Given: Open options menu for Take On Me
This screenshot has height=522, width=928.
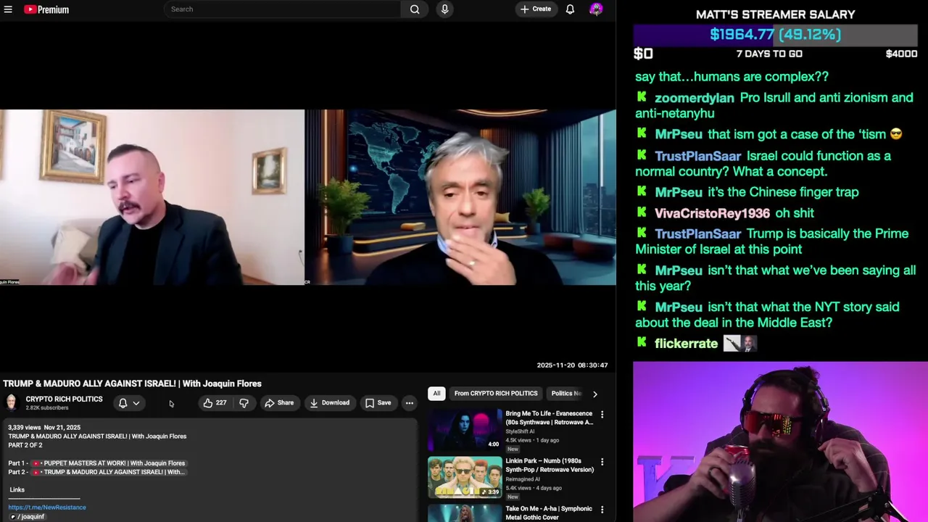Looking at the screenshot, I should [602, 510].
